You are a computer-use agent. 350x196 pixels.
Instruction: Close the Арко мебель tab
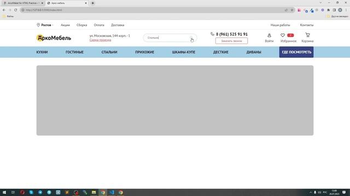pos(86,3)
